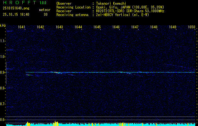This screenshot has height=126, width=198.
Task: Click the strong meteor echo near 1643
Action: coord(56,72)
